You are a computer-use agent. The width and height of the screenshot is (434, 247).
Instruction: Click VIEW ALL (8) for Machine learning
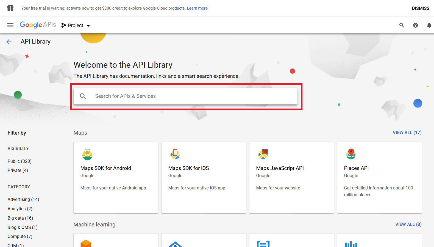408,224
